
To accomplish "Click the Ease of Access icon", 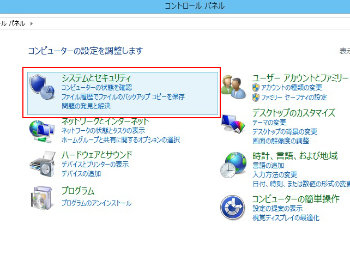I will [234, 207].
